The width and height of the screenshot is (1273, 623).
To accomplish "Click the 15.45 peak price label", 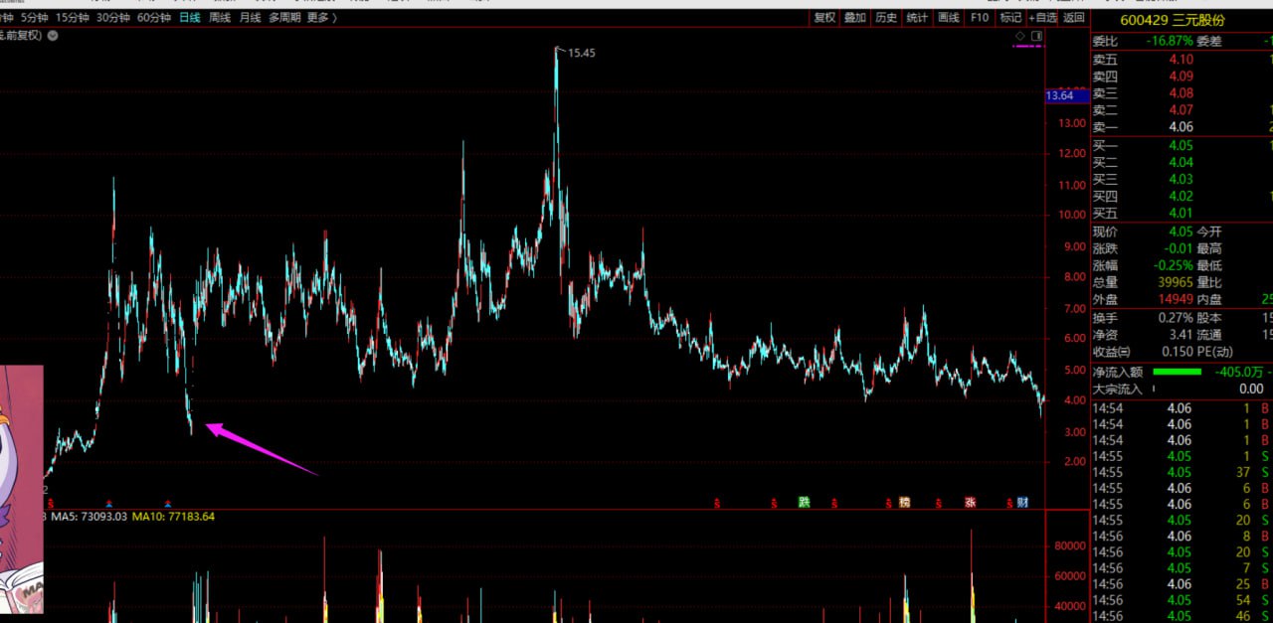I will 581,53.
